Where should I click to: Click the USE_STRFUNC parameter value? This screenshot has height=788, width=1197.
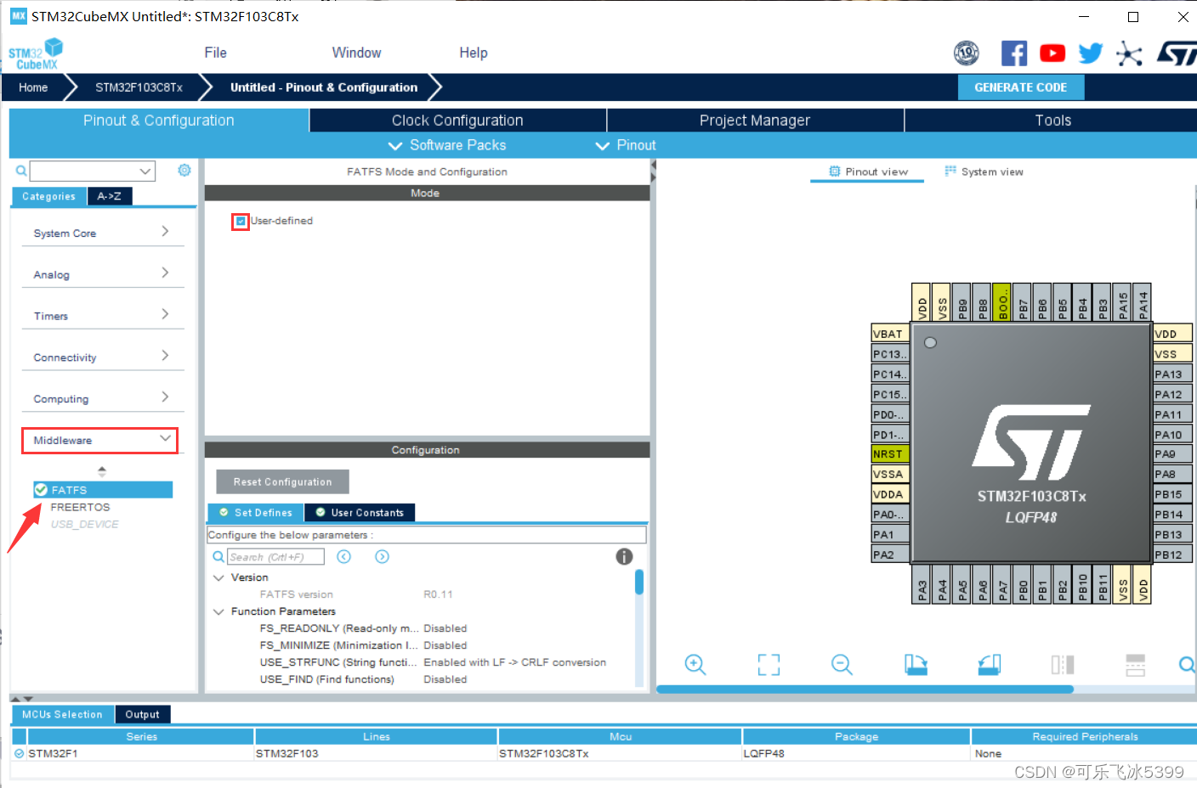(514, 662)
